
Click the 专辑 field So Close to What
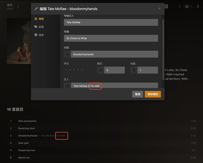coord(111,38)
